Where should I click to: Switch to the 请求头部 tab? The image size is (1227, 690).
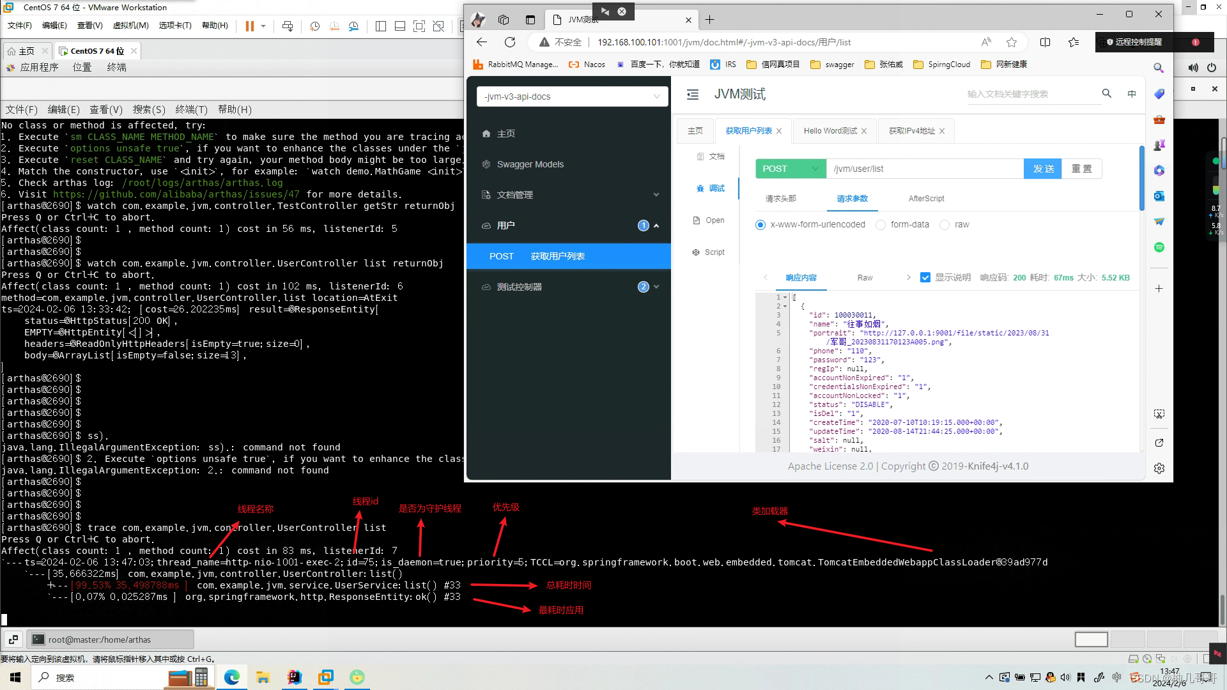[x=780, y=199]
